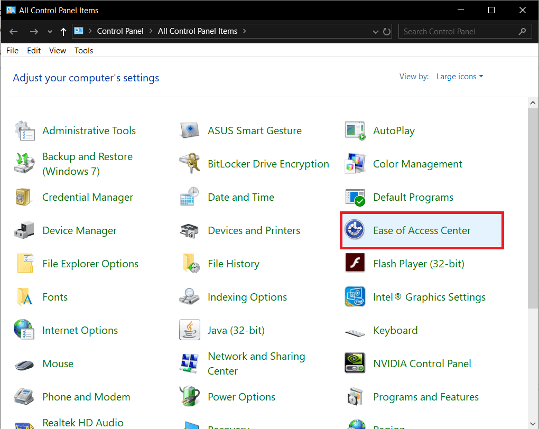Viewport: 539px width, 429px height.
Task: Click the Forward arrow button
Action: click(x=34, y=32)
